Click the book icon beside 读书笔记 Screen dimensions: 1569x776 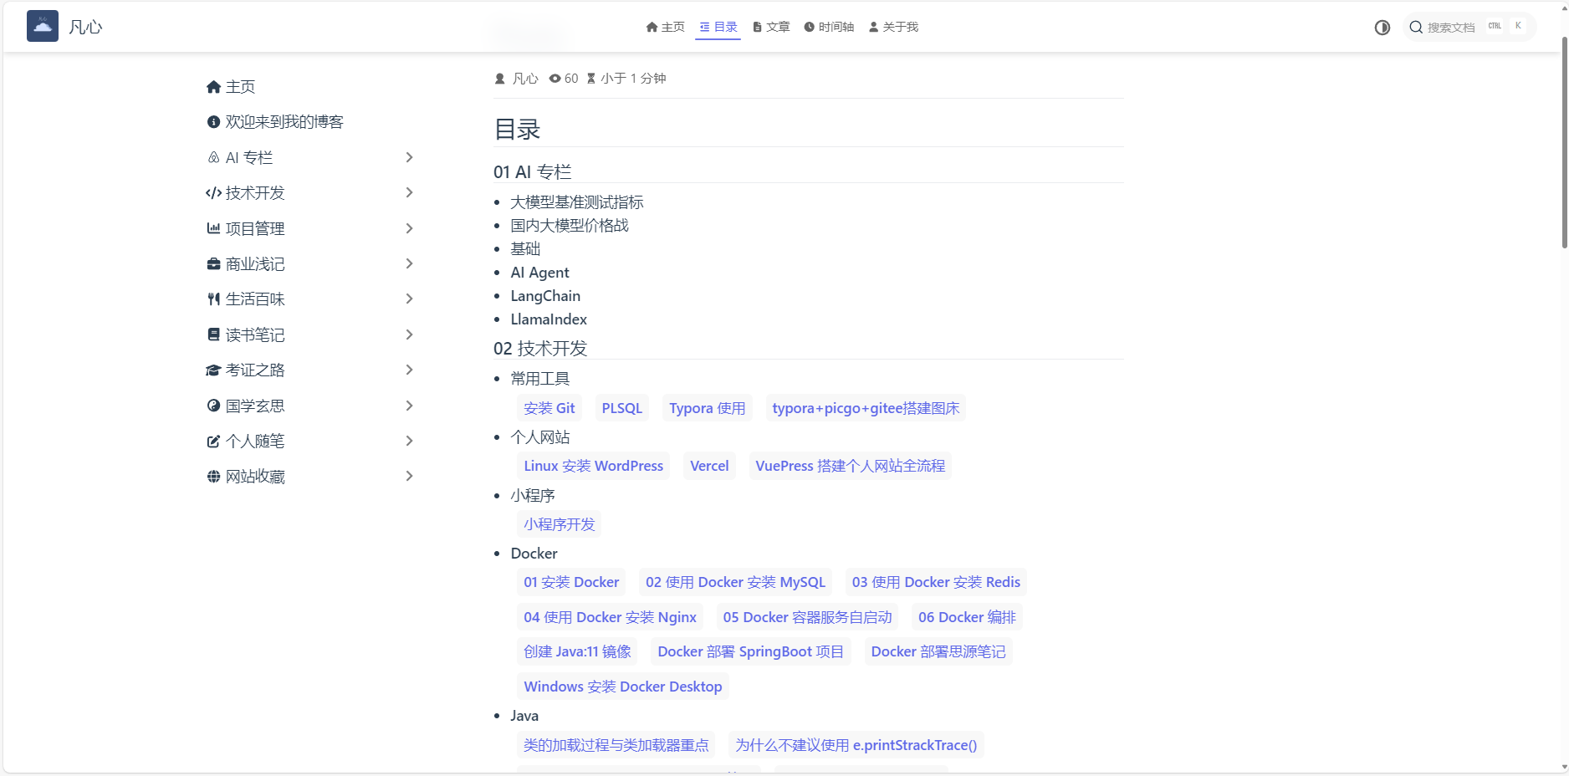[213, 334]
